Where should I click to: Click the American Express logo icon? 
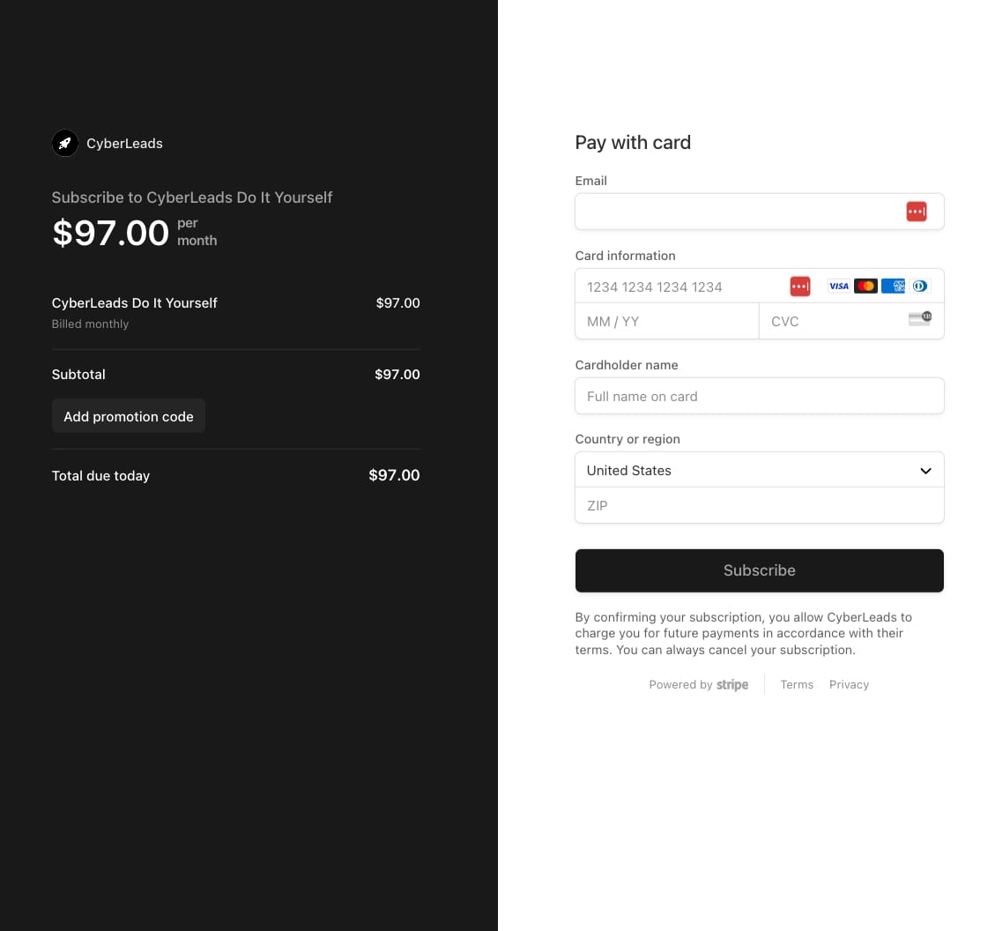[893, 286]
